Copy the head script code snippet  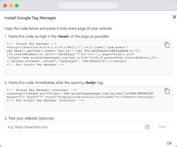coord(167,45)
